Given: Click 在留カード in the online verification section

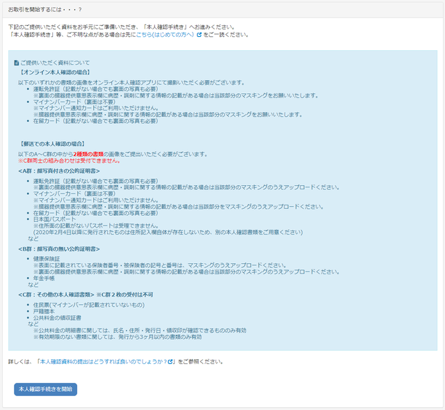Looking at the screenshot, I should (x=96, y=121).
